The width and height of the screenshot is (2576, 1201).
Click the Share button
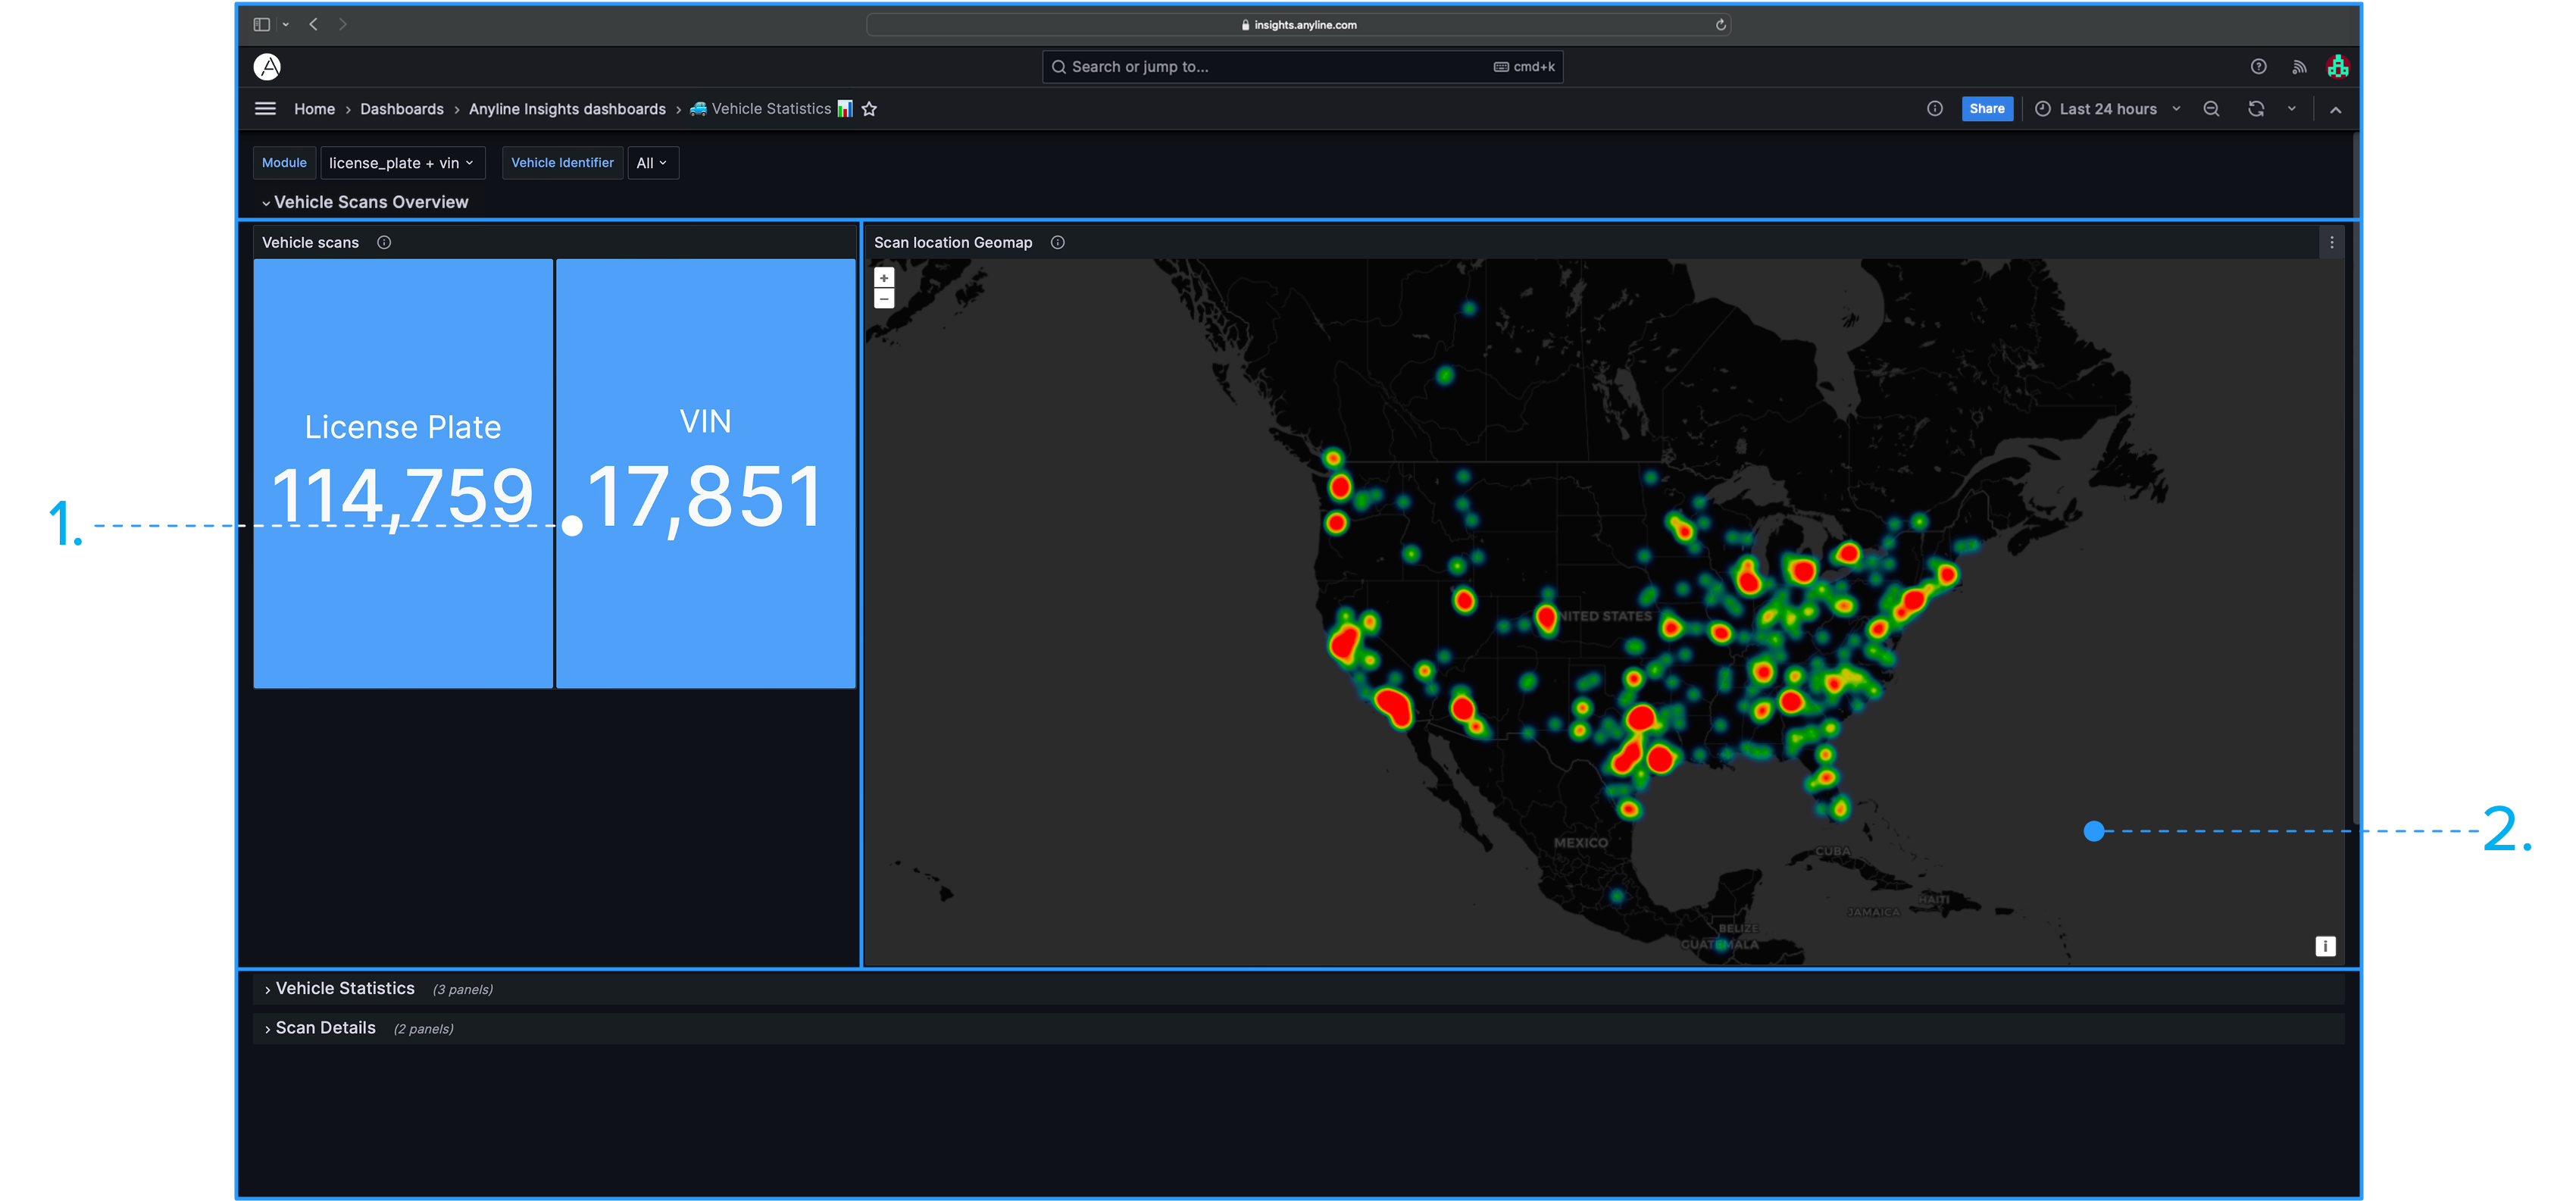click(x=1986, y=109)
